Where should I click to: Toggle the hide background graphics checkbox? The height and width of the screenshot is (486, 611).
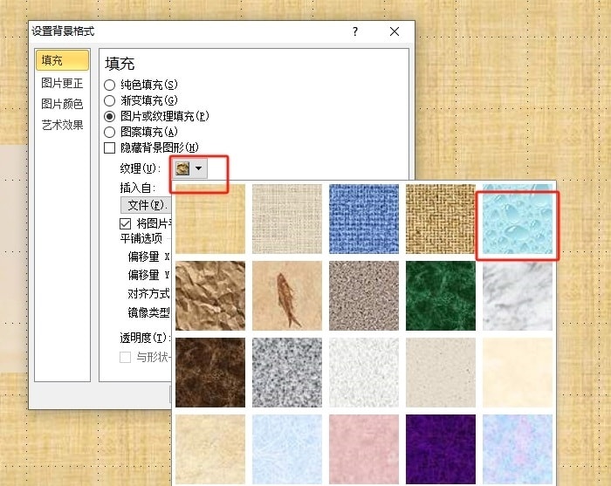pyautogui.click(x=110, y=148)
